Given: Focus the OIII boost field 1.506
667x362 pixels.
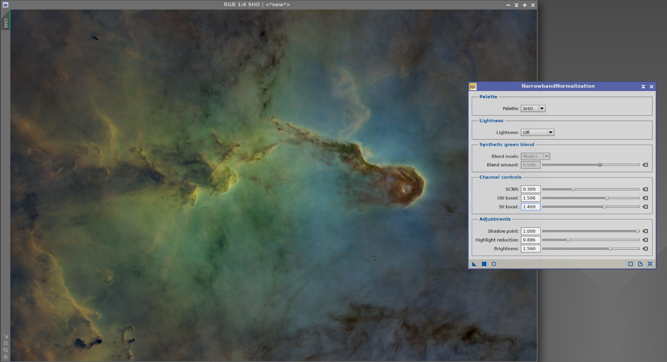Looking at the screenshot, I should tap(530, 198).
